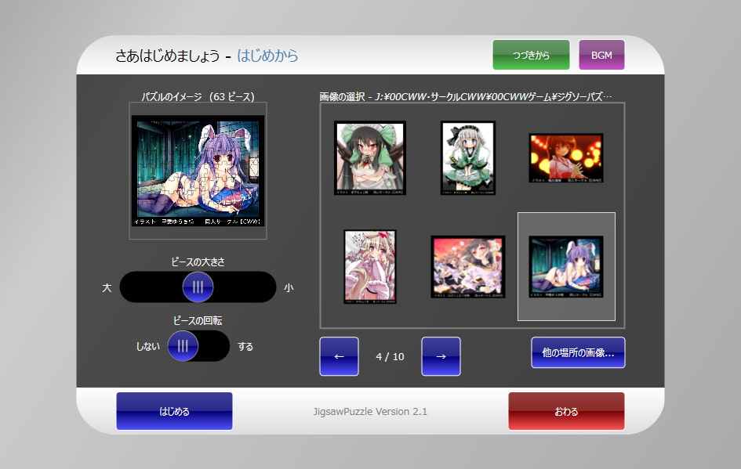
Task: Click the ピースの大きさ heading
Action: pos(198,262)
